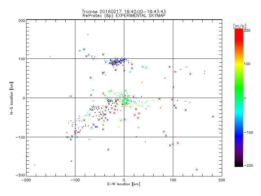
Task: Click the -100 label beside the colorbar
Action: click(x=248, y=133)
